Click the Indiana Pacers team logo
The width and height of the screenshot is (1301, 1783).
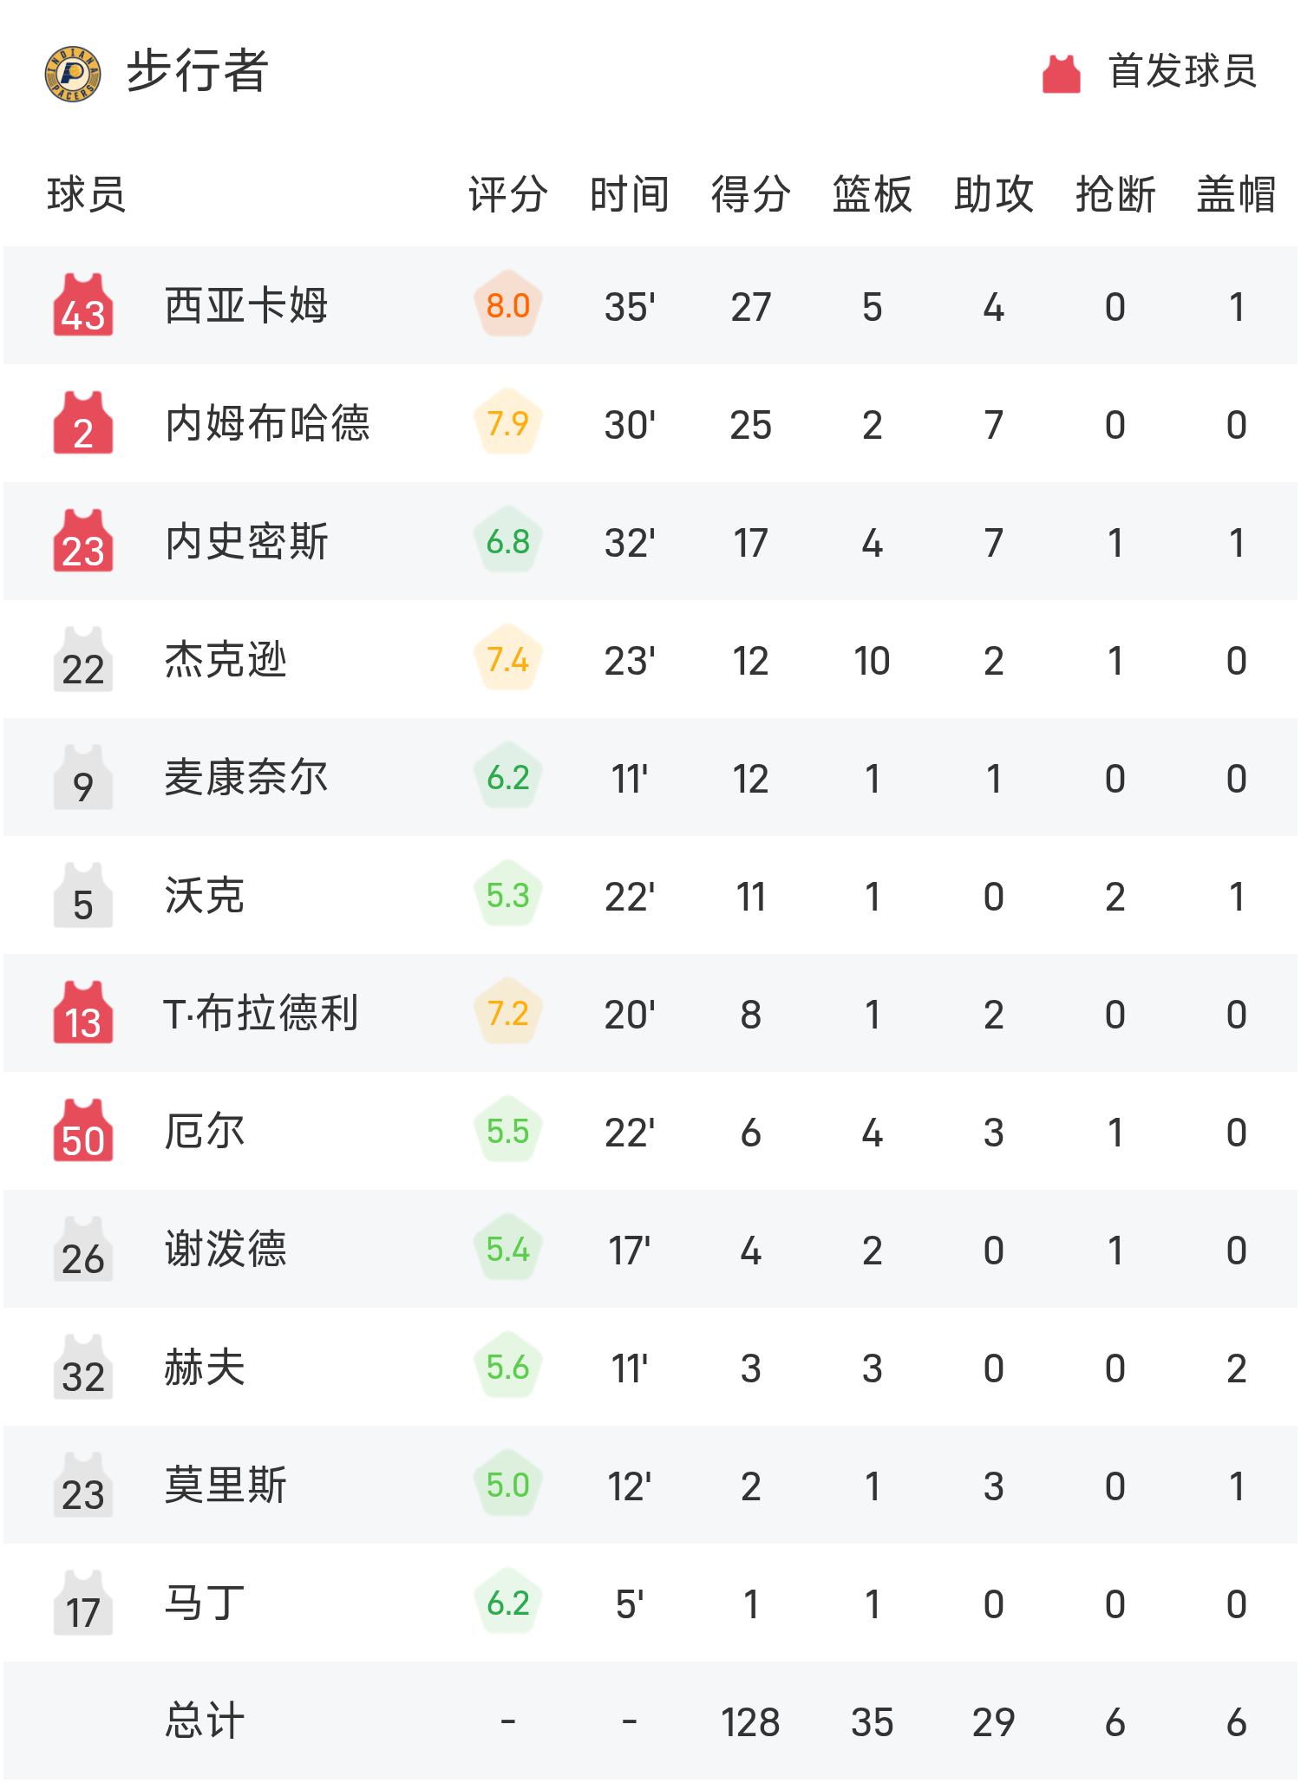pyautogui.click(x=73, y=74)
